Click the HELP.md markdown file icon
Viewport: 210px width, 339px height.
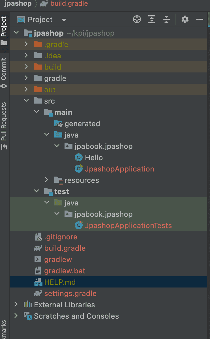point(38,282)
